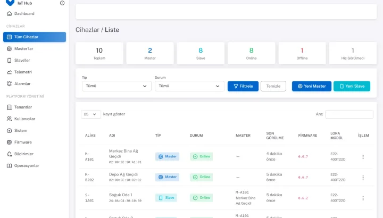Click device name Merkez Bina Ağ Geçidi
The image size is (383, 218).
(123, 154)
